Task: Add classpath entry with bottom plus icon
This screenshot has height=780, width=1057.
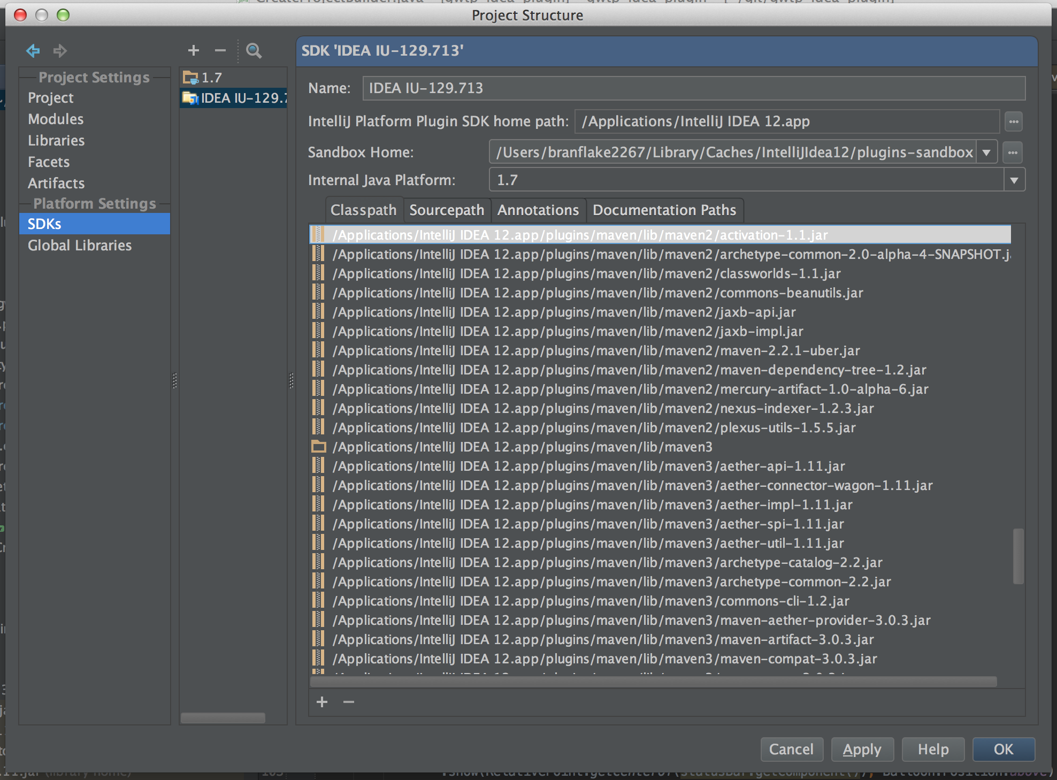Action: click(322, 702)
